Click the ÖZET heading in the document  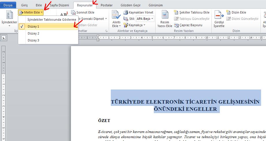(x=104, y=121)
